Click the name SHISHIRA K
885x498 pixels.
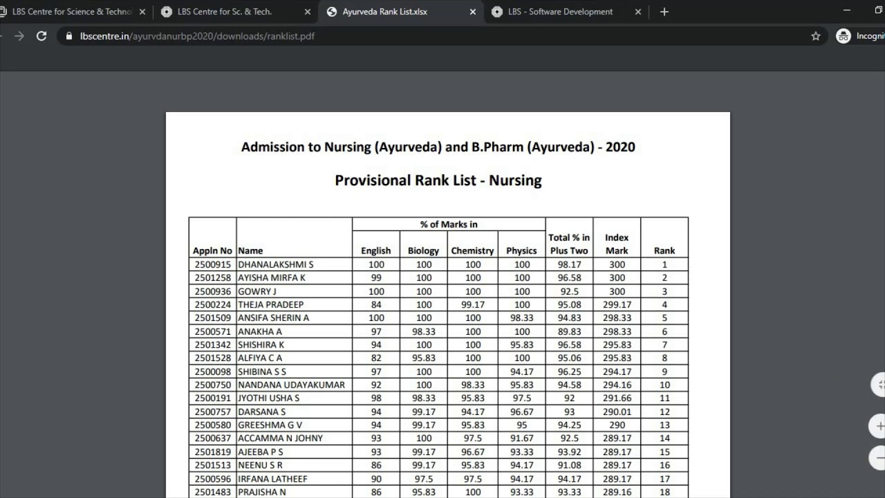(261, 344)
